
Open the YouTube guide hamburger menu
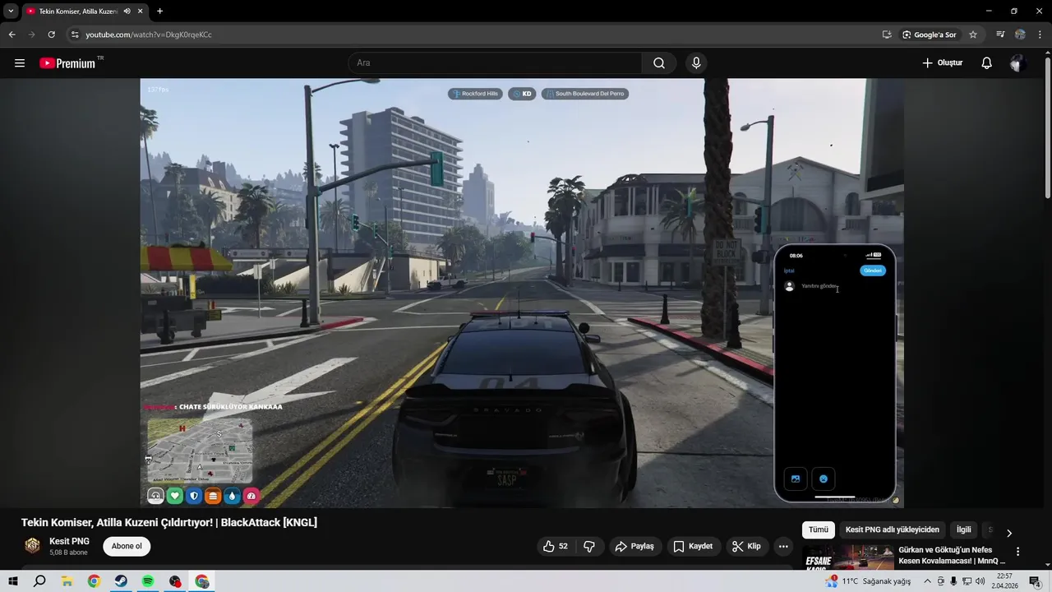pyautogui.click(x=20, y=63)
